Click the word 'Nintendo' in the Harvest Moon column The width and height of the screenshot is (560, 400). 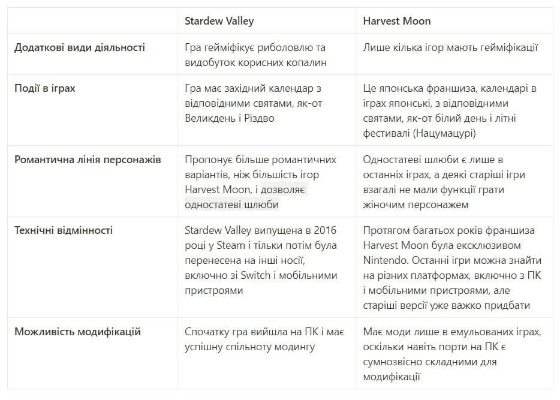pos(383,261)
